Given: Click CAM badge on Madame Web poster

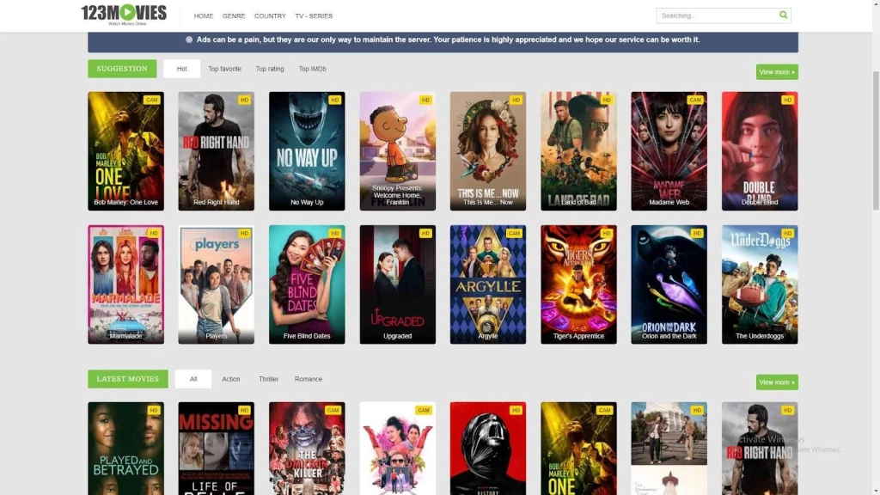Looking at the screenshot, I should click(x=695, y=100).
